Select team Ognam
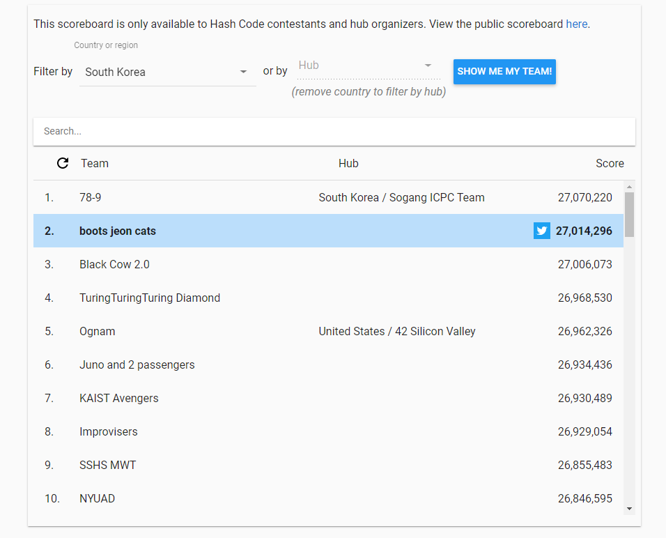 pyautogui.click(x=98, y=332)
